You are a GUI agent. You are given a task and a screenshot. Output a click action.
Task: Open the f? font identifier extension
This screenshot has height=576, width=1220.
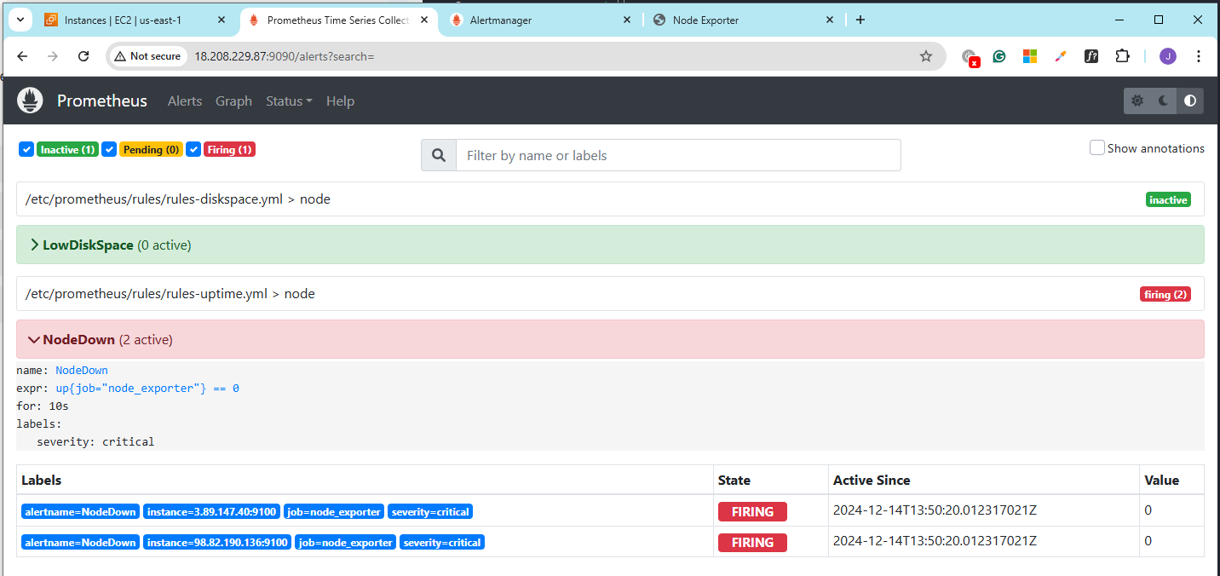click(1091, 56)
